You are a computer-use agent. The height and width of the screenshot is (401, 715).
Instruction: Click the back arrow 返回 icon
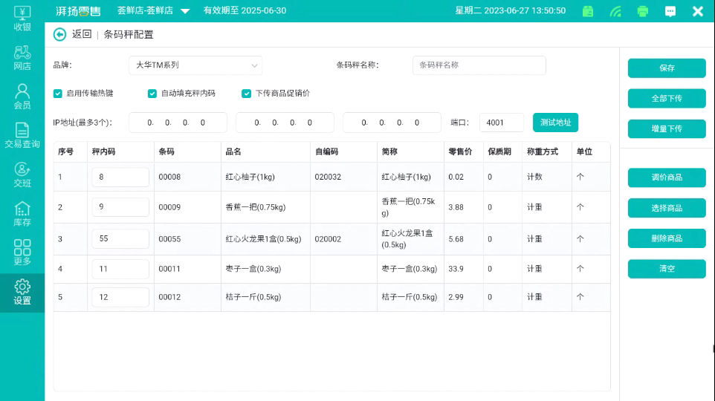pos(59,34)
